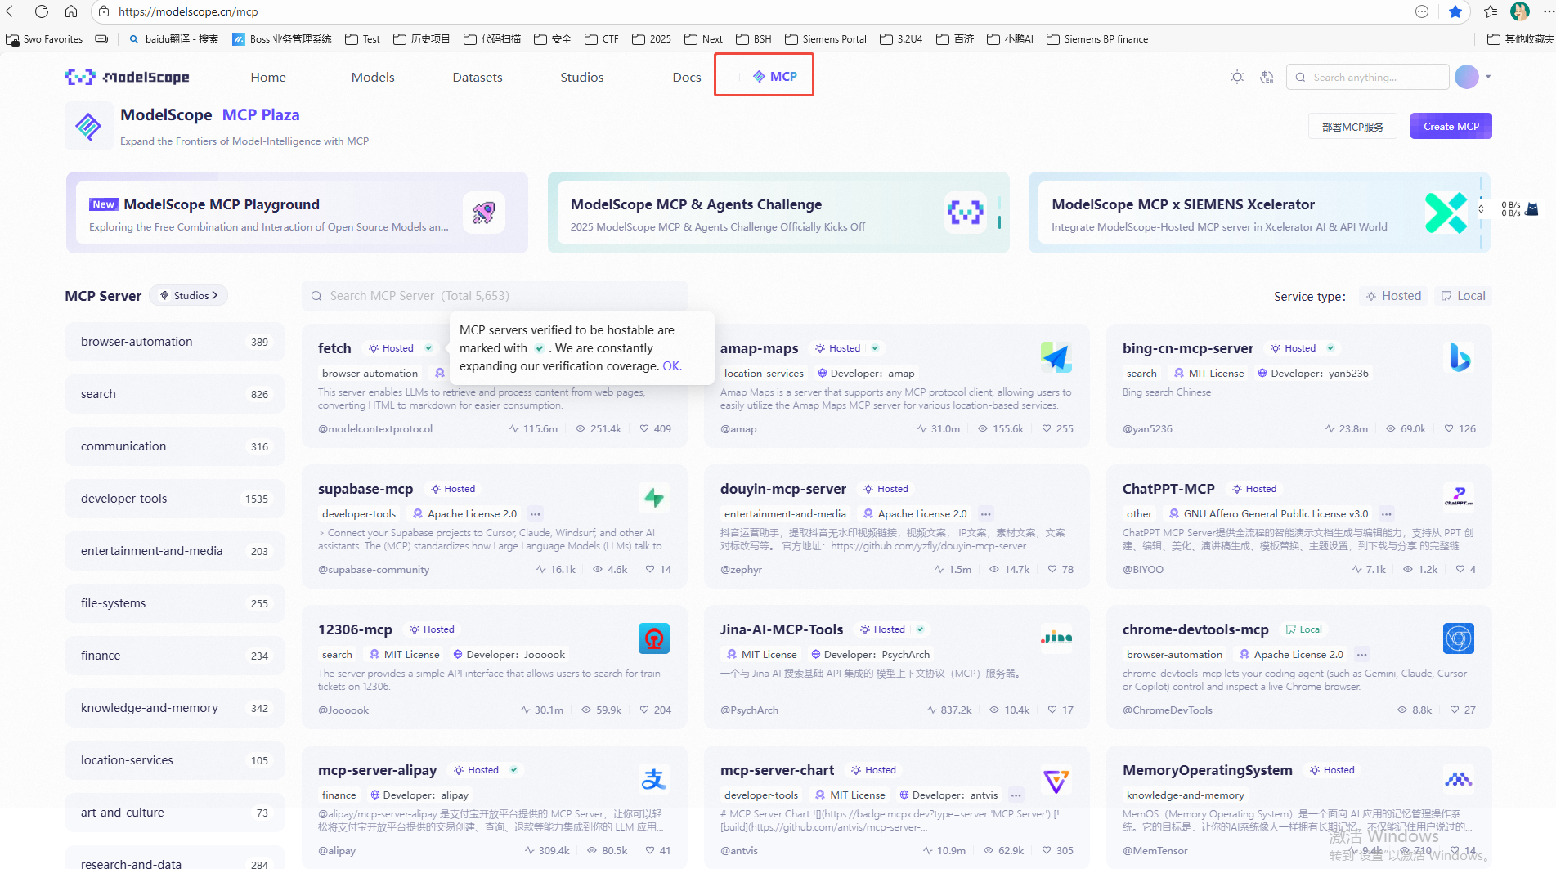Open the Datasets nav tab

pyautogui.click(x=478, y=77)
